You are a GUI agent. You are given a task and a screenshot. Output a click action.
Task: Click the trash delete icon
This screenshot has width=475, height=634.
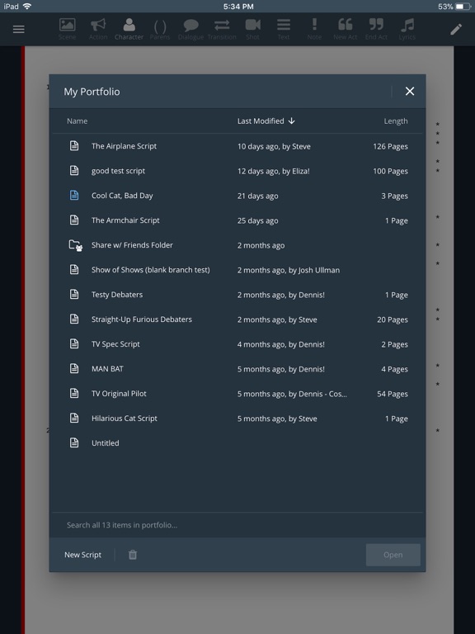(133, 555)
